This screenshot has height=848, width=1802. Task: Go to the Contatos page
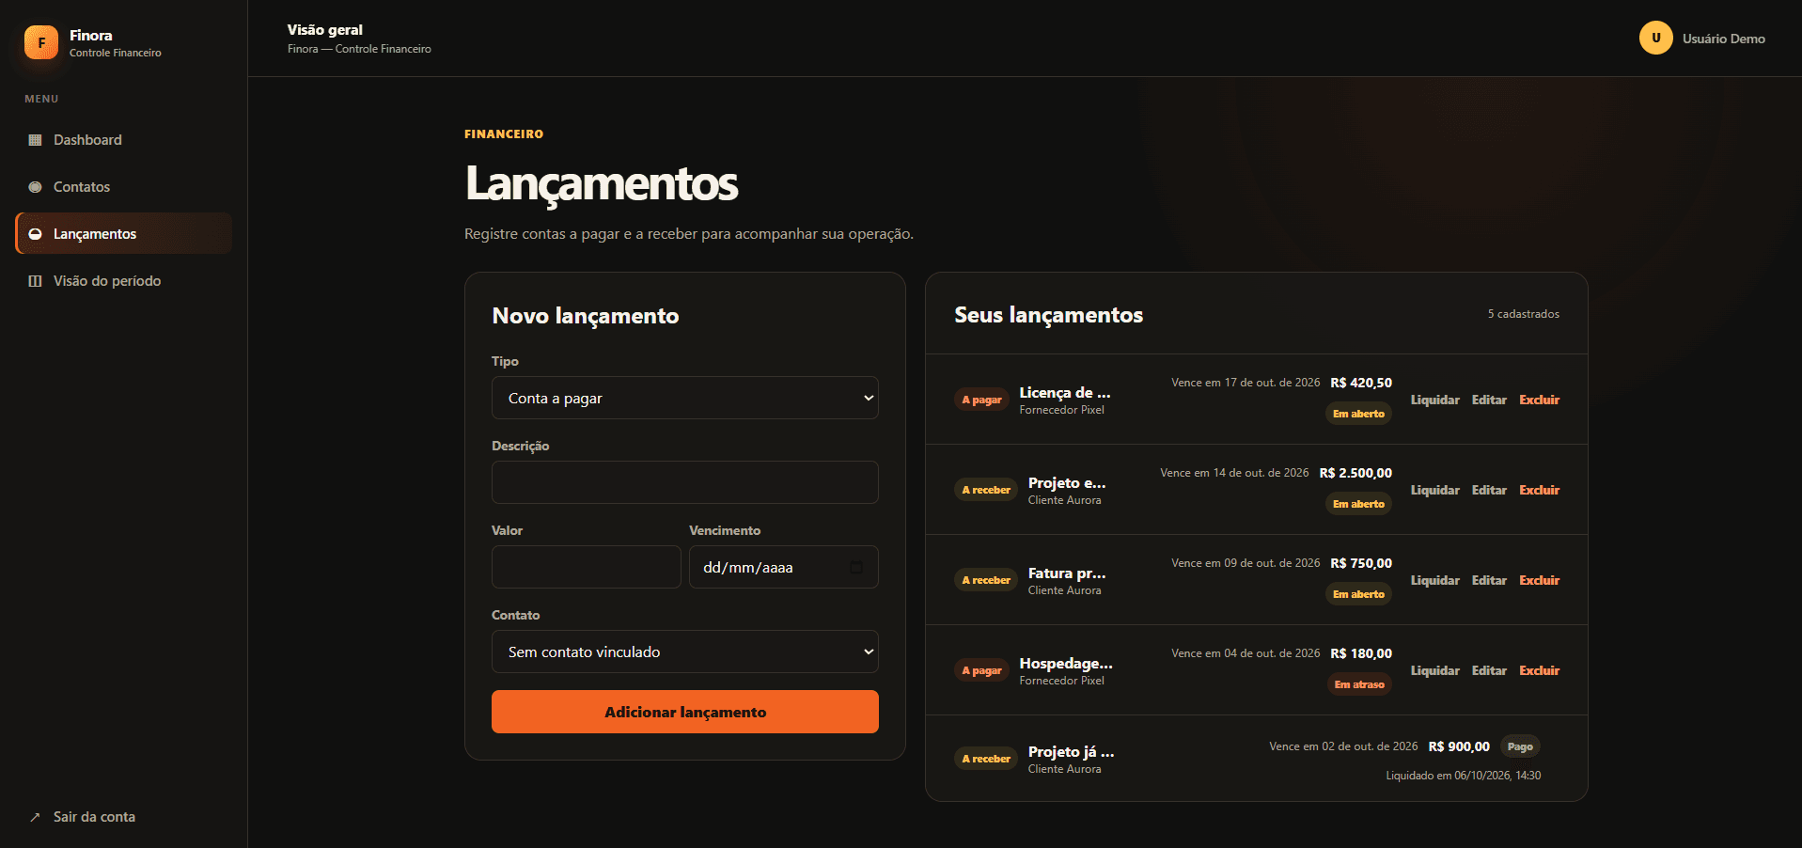tap(123, 187)
